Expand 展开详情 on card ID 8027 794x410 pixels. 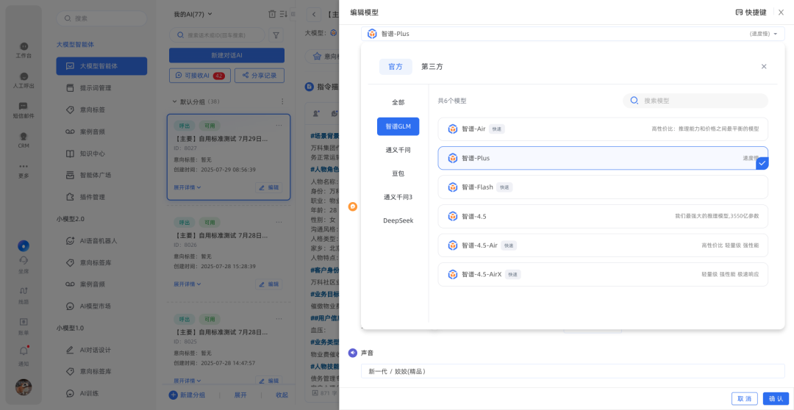[187, 187]
